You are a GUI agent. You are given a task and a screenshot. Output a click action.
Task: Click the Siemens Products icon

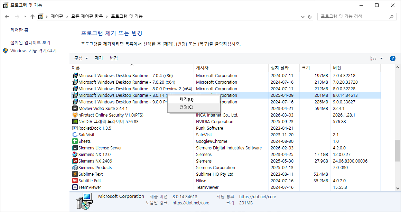coord(75,167)
